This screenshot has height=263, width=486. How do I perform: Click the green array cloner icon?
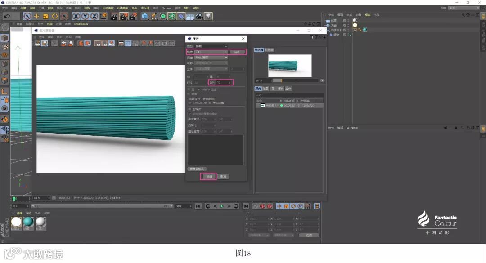172,16
